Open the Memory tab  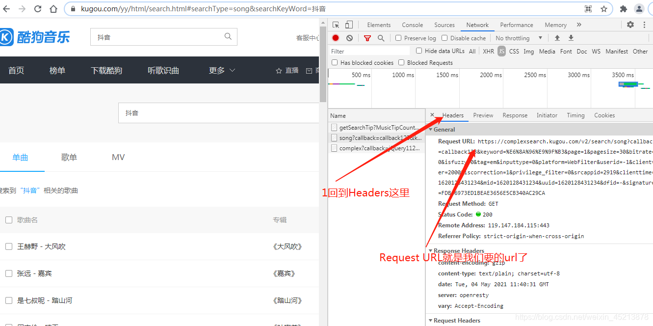click(x=555, y=25)
